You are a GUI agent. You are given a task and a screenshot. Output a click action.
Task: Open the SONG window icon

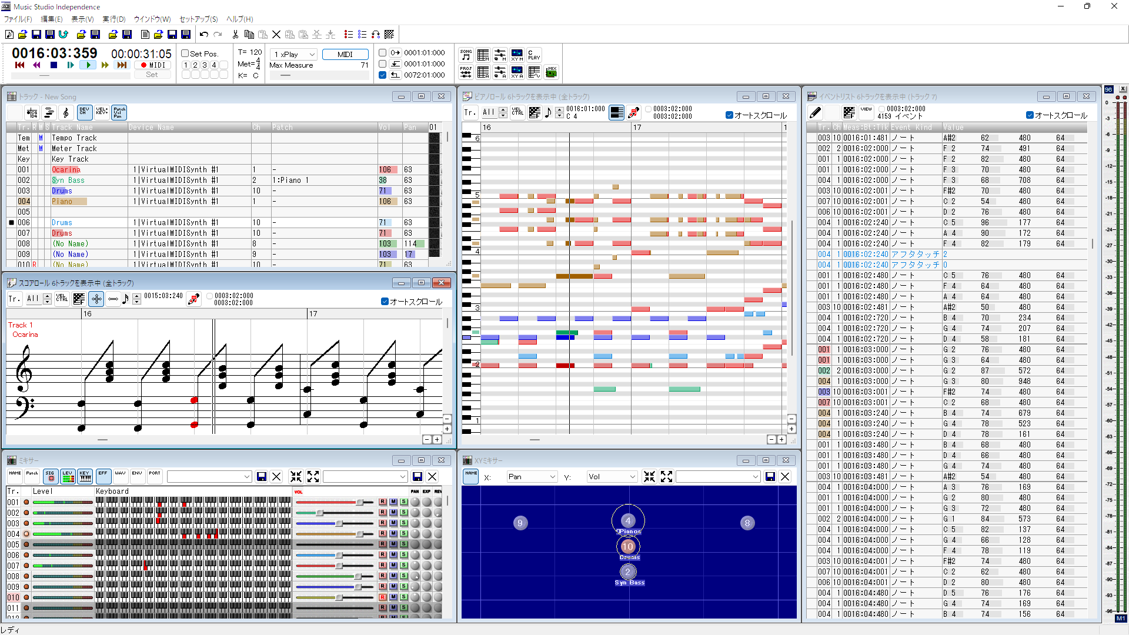pos(466,55)
